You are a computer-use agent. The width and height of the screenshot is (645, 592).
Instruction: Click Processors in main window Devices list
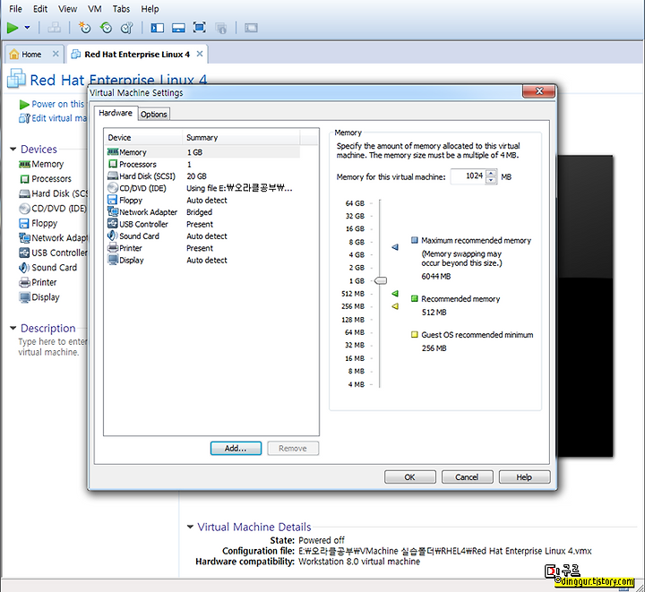point(46,179)
